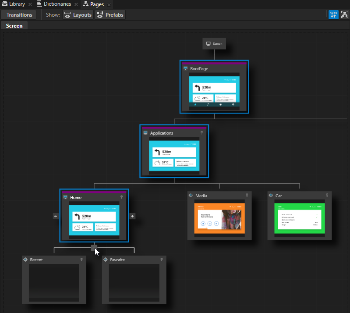Click the page icon beside Recent title
The width and height of the screenshot is (350, 313).
pos(25,260)
